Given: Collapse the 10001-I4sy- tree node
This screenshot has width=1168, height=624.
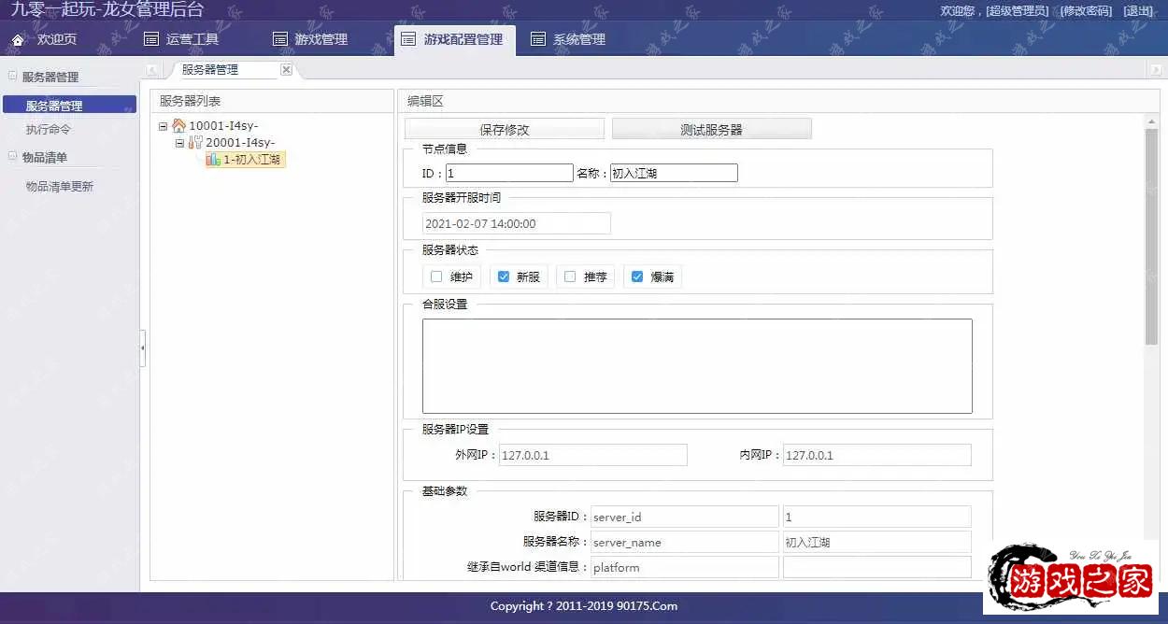Looking at the screenshot, I should coord(164,126).
